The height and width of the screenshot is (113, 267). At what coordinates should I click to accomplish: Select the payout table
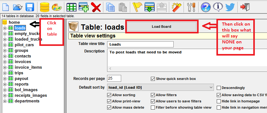click(x=22, y=79)
